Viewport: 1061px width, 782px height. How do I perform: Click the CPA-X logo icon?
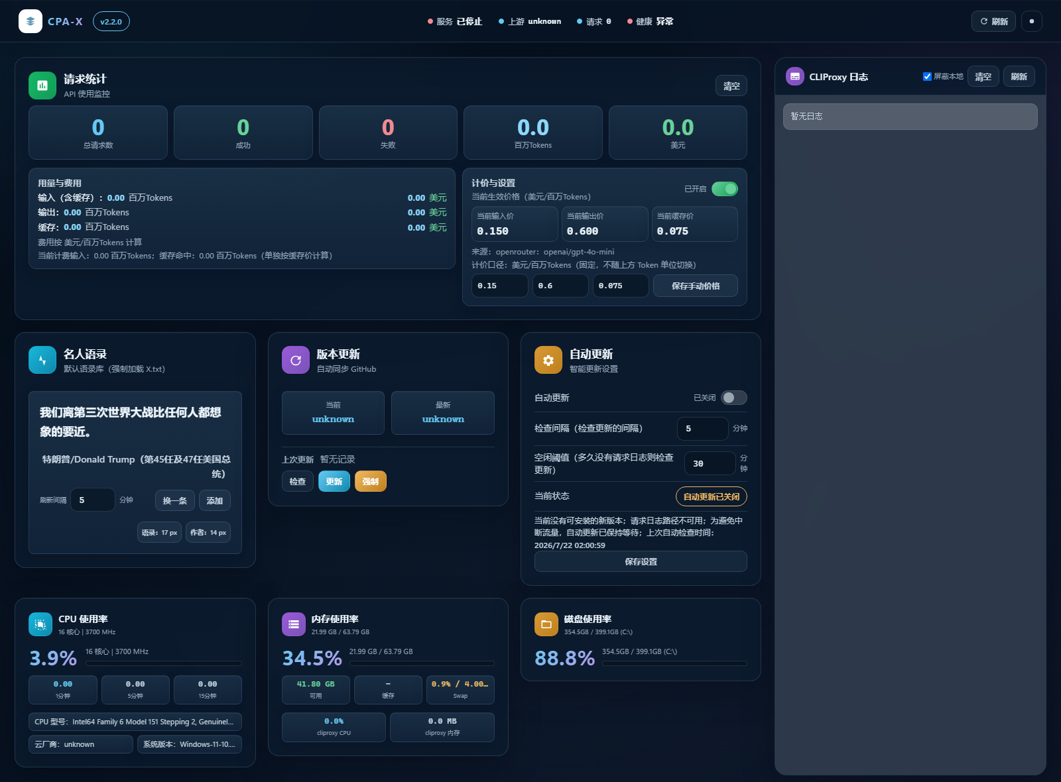(31, 21)
